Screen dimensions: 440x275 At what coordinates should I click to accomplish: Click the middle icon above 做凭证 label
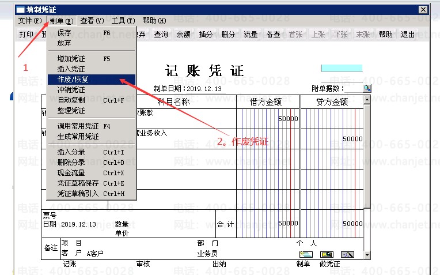pos(327,254)
